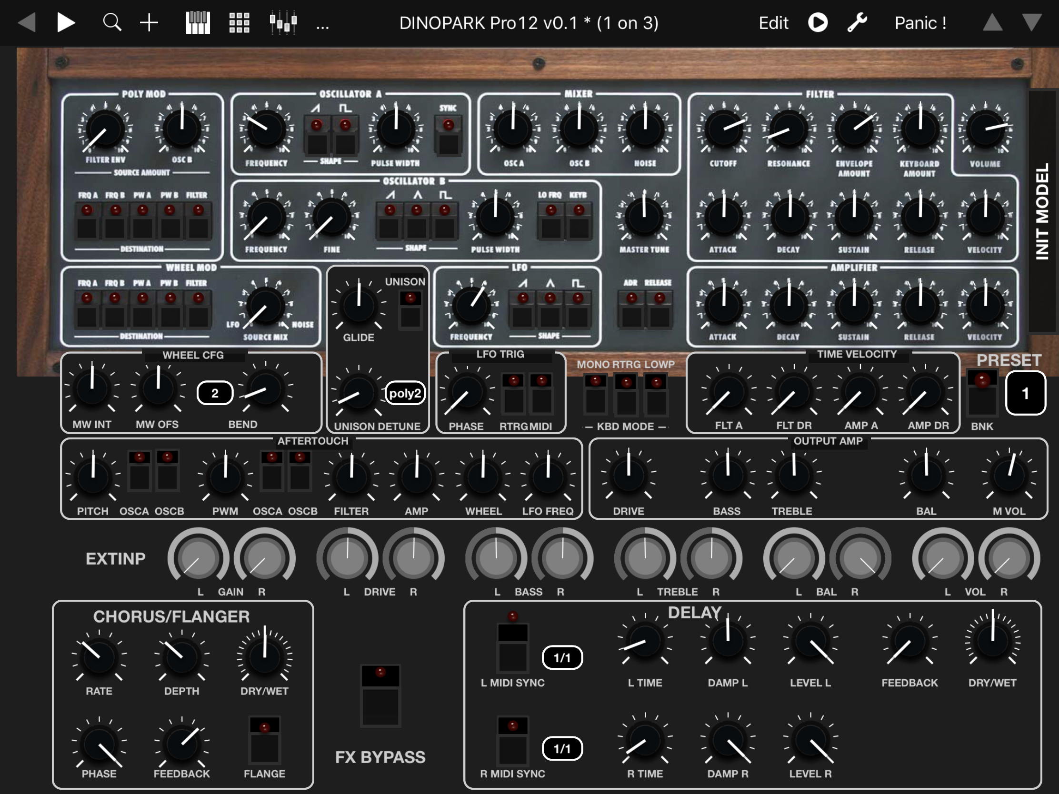Open the INIT MODEL side tab

click(1043, 210)
